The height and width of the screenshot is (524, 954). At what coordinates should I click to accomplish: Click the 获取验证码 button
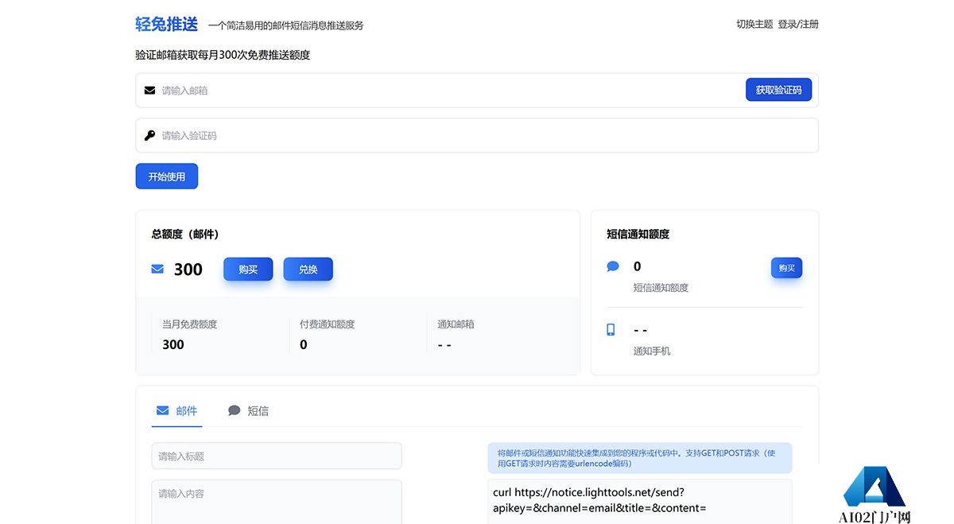tap(778, 90)
